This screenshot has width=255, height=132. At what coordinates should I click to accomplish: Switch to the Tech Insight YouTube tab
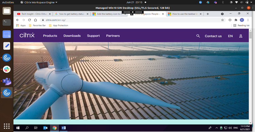34,14
